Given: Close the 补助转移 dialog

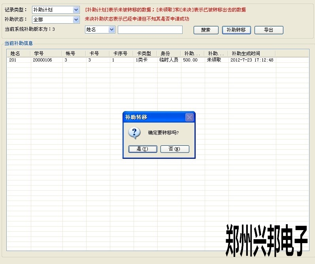Looking at the screenshot, I should point(189,117).
